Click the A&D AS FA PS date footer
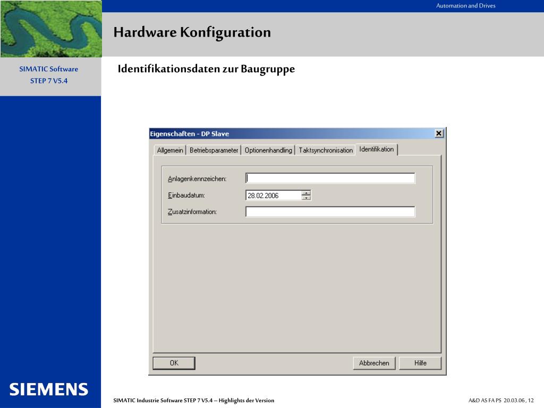 point(501,401)
